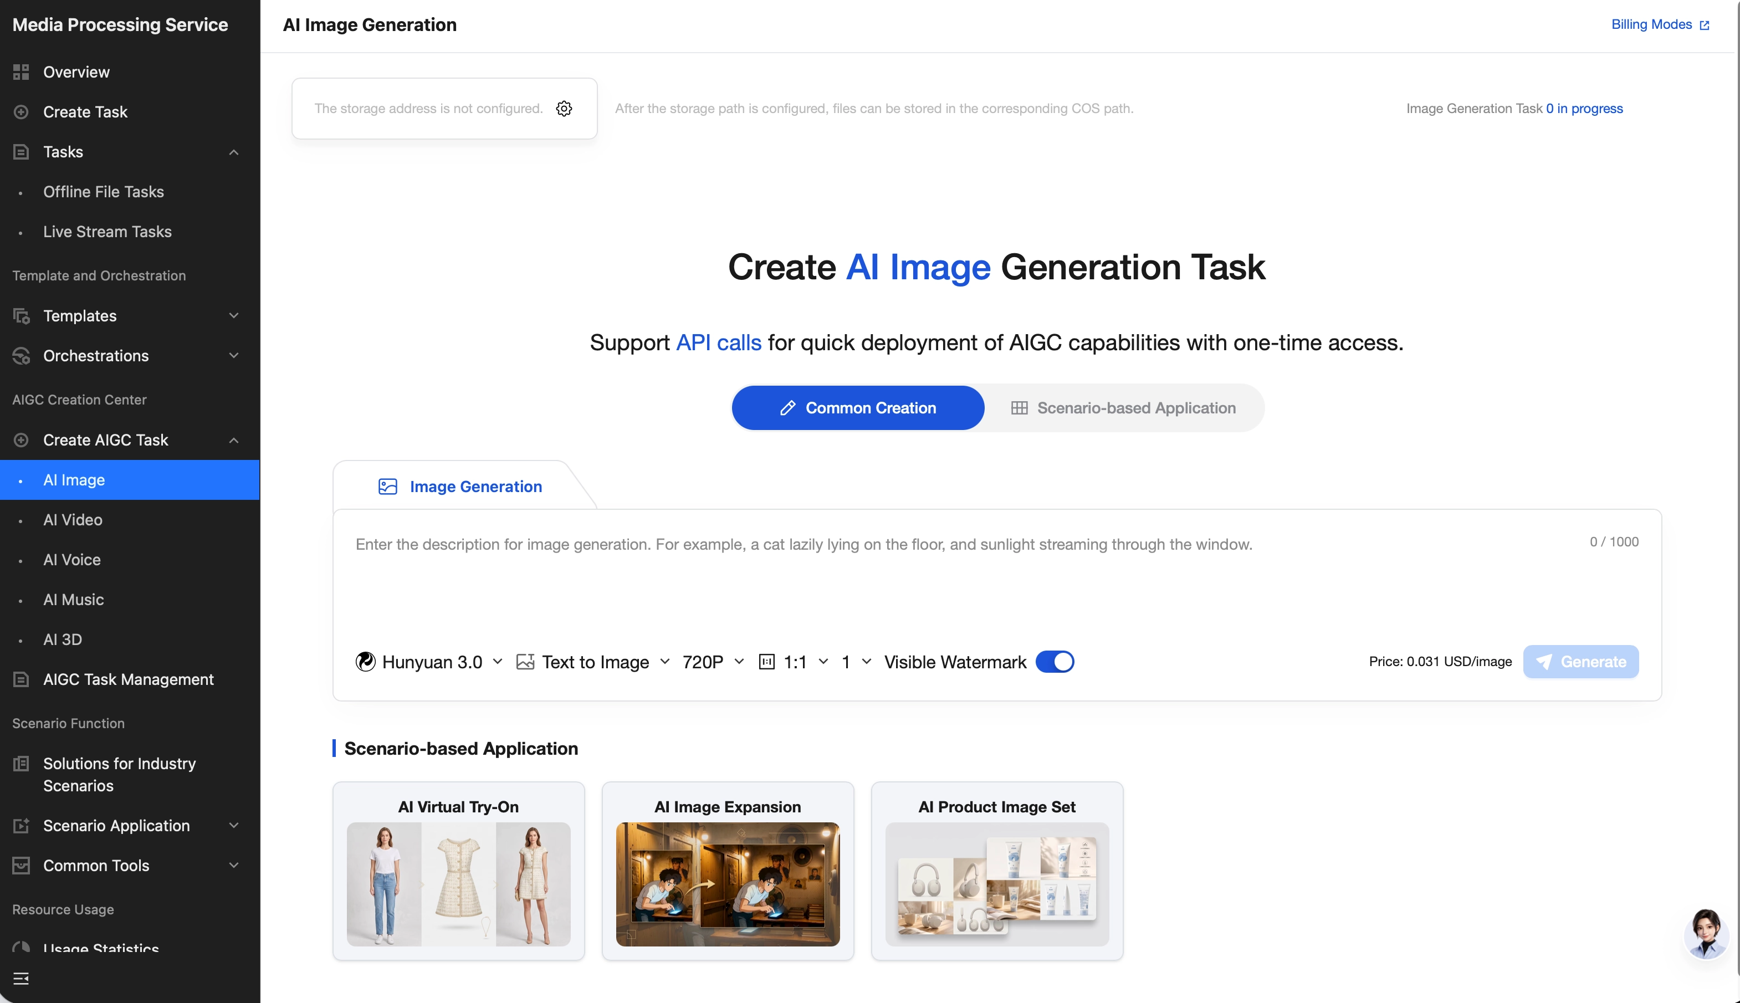The image size is (1740, 1003).
Task: Click the Scenario Application icon
Action: tap(22, 825)
